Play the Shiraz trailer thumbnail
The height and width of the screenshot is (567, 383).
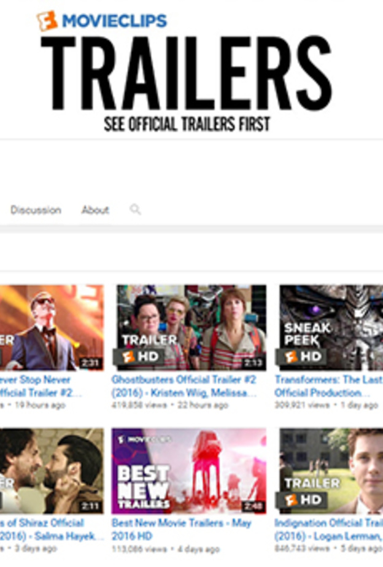[x=52, y=471]
